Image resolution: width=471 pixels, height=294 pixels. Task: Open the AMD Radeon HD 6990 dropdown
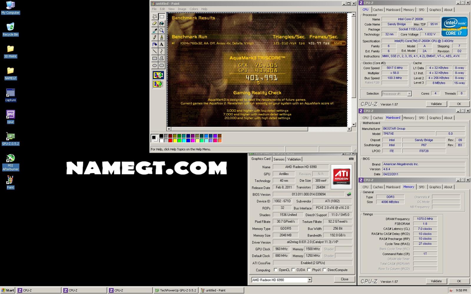(x=310, y=280)
